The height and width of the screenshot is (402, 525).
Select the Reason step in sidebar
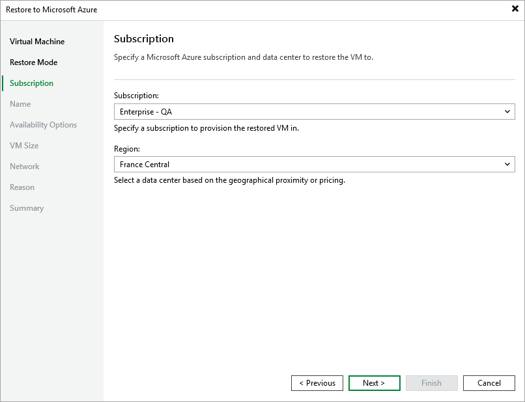tap(22, 187)
